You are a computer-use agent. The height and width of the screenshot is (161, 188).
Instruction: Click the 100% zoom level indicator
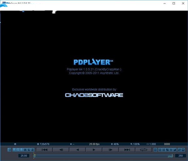[135, 144]
